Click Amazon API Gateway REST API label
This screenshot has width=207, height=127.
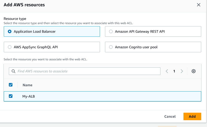tap(140, 31)
